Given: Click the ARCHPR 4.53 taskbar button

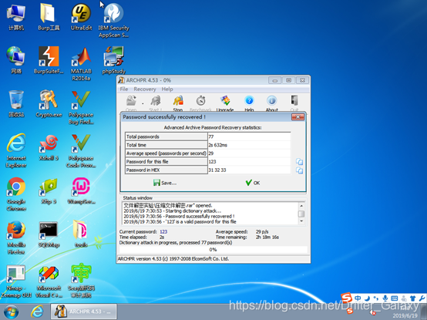Looking at the screenshot, I should (x=83, y=312).
